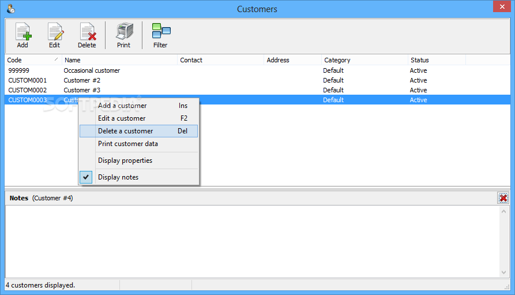The image size is (515, 295).
Task: Select Print customer data menu entry
Action: point(138,144)
